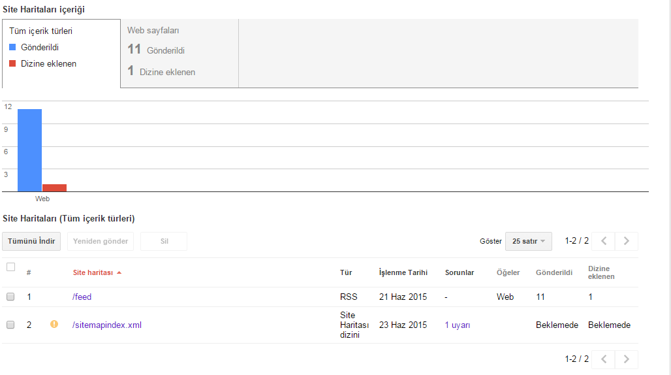This screenshot has height=375, width=671.
Task: Check the box for the /feed row
Action: (10, 297)
